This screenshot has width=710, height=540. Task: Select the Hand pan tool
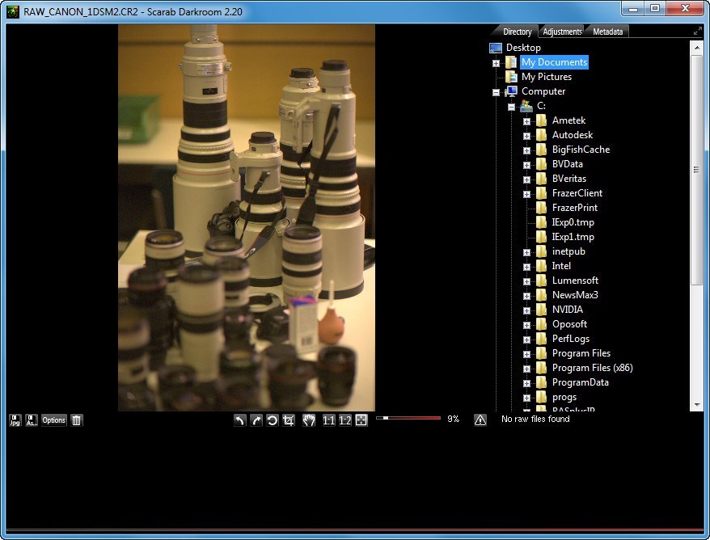[x=308, y=420]
